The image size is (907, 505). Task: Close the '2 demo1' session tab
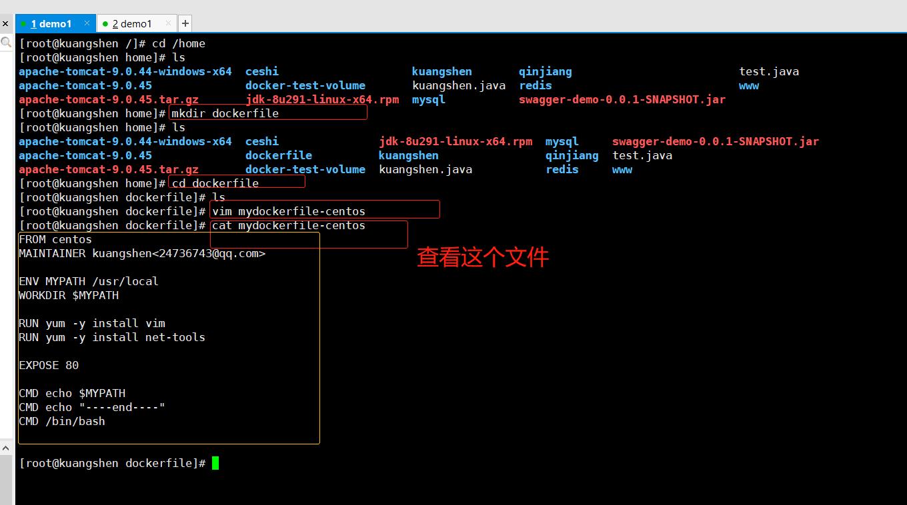tap(168, 23)
